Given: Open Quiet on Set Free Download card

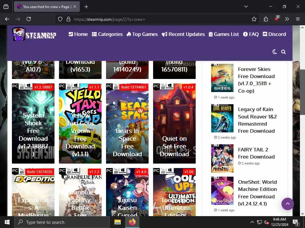Looking at the screenshot, I should pos(175,123).
